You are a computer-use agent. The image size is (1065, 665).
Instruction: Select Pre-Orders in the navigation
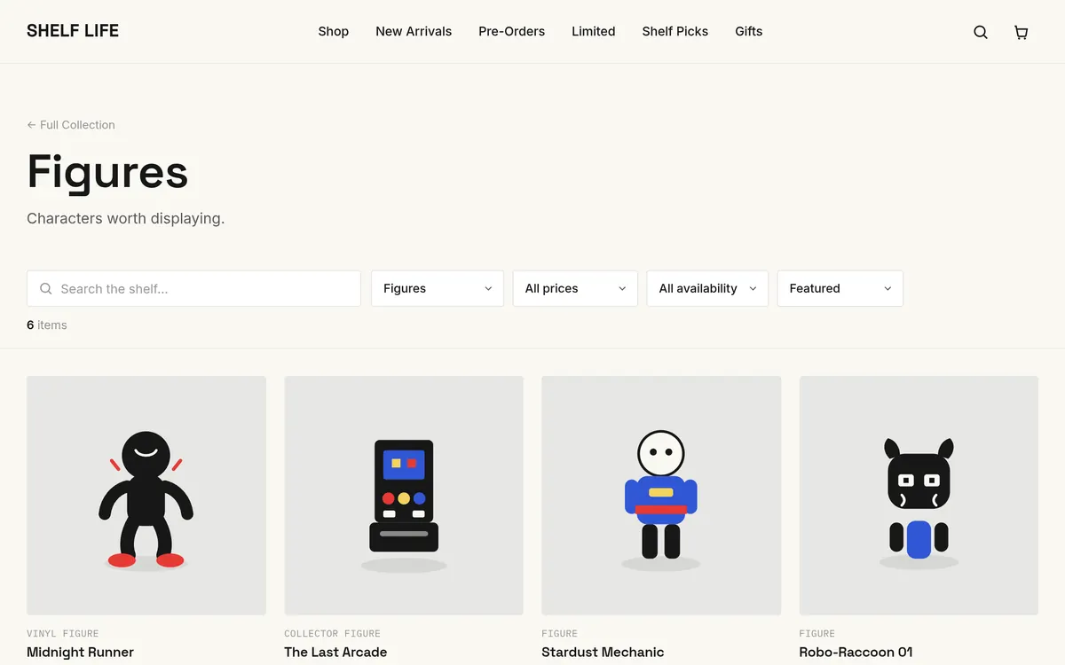[512, 31]
